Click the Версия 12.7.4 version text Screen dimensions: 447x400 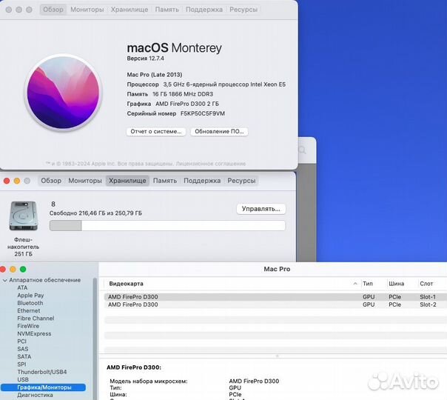[x=145, y=59]
